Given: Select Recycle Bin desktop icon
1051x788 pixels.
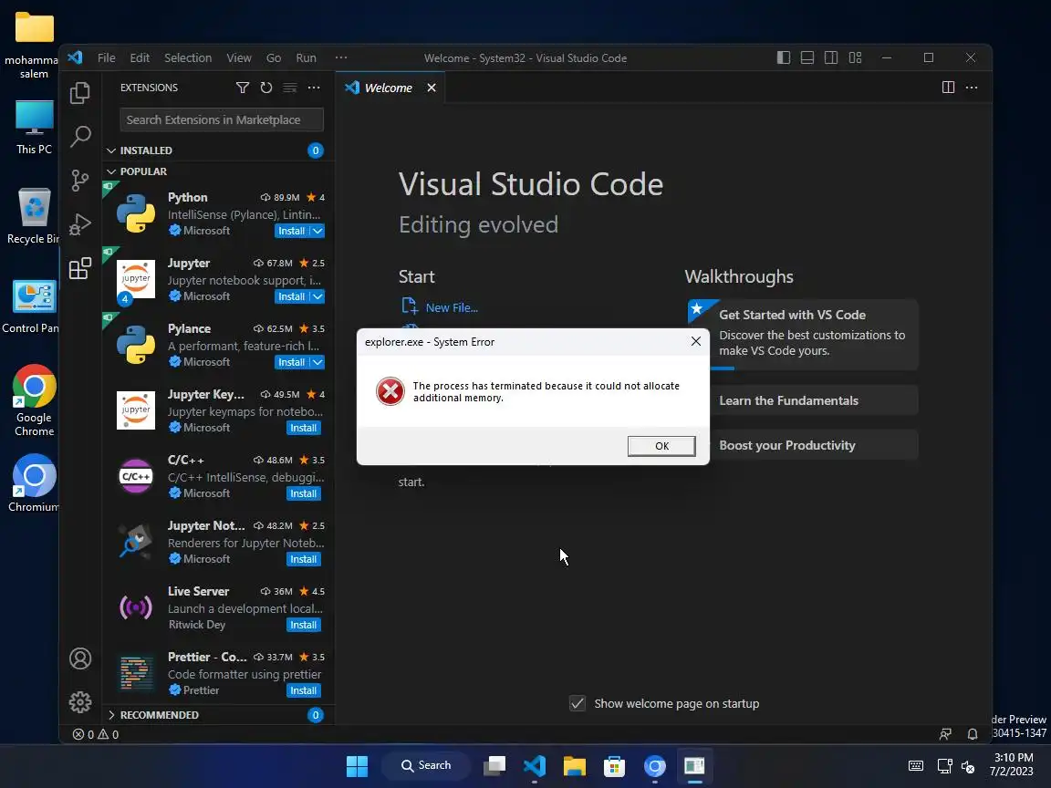Looking at the screenshot, I should point(33,216).
